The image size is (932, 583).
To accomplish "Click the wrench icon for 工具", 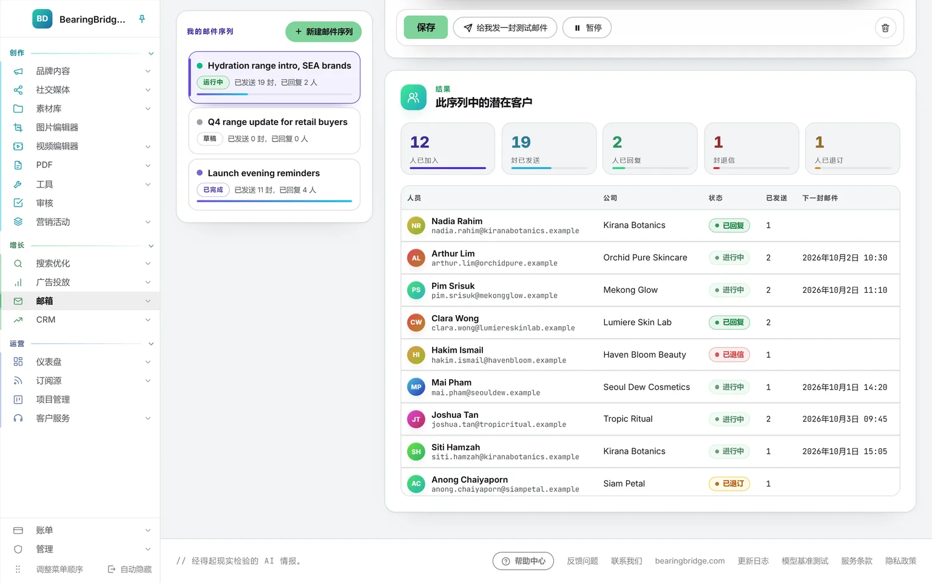I will pos(18,184).
